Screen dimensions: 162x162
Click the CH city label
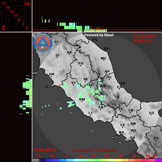pos(120,87)
